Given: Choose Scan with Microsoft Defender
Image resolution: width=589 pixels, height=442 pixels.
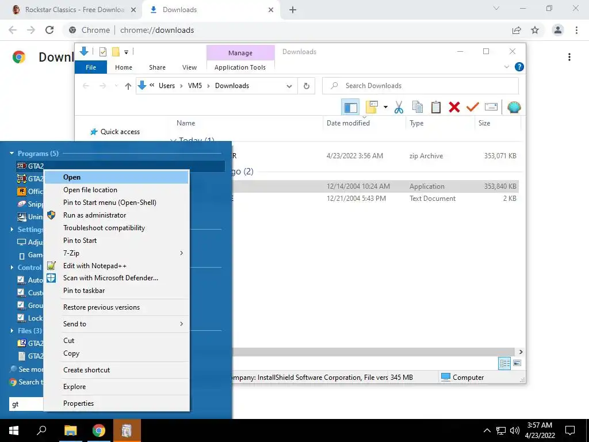Looking at the screenshot, I should (x=116, y=278).
